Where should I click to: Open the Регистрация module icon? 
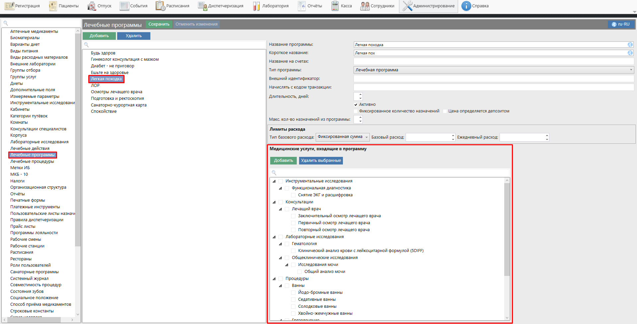[x=9, y=6]
